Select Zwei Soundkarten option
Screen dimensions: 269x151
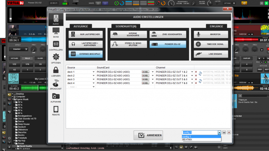coord(168,35)
